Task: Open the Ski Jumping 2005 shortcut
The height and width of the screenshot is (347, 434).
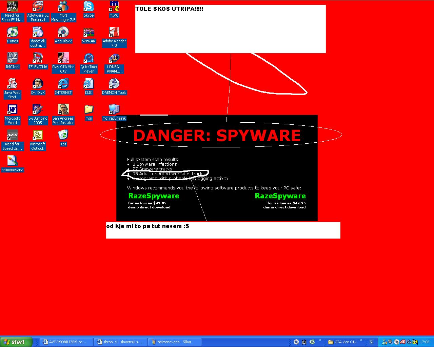Action: [38, 114]
